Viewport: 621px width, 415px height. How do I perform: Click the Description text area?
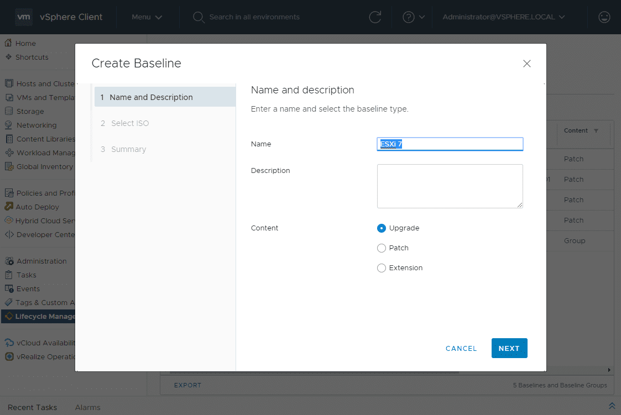450,186
